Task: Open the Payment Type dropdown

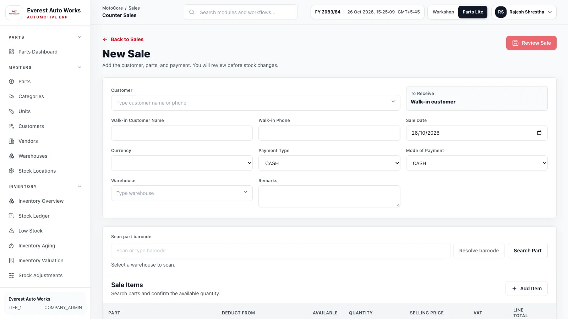Action: click(329, 163)
